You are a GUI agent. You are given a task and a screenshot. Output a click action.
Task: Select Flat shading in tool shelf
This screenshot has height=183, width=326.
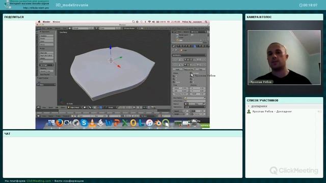50,71
